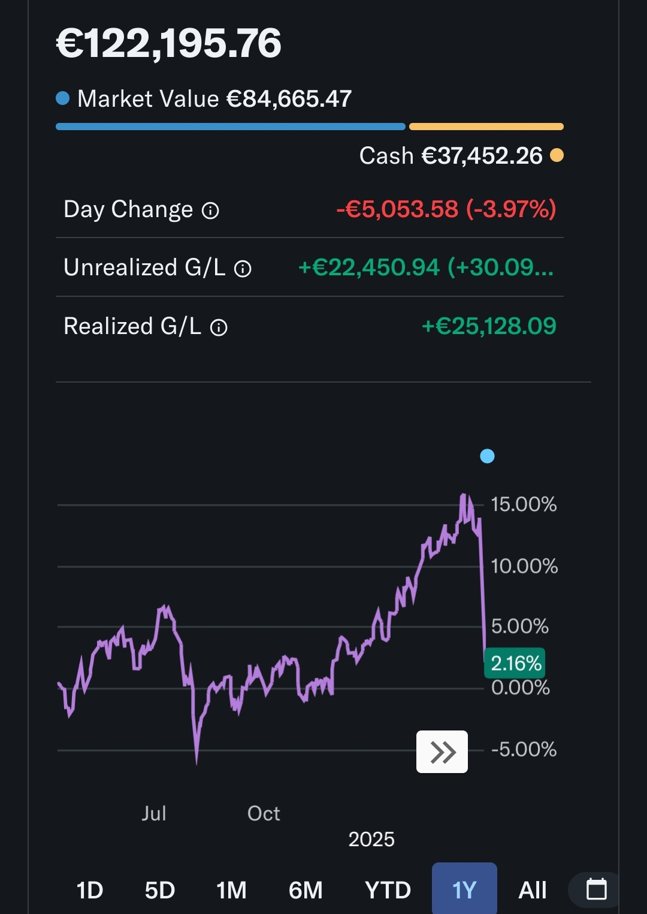Choose the YTD chart range

point(388,890)
